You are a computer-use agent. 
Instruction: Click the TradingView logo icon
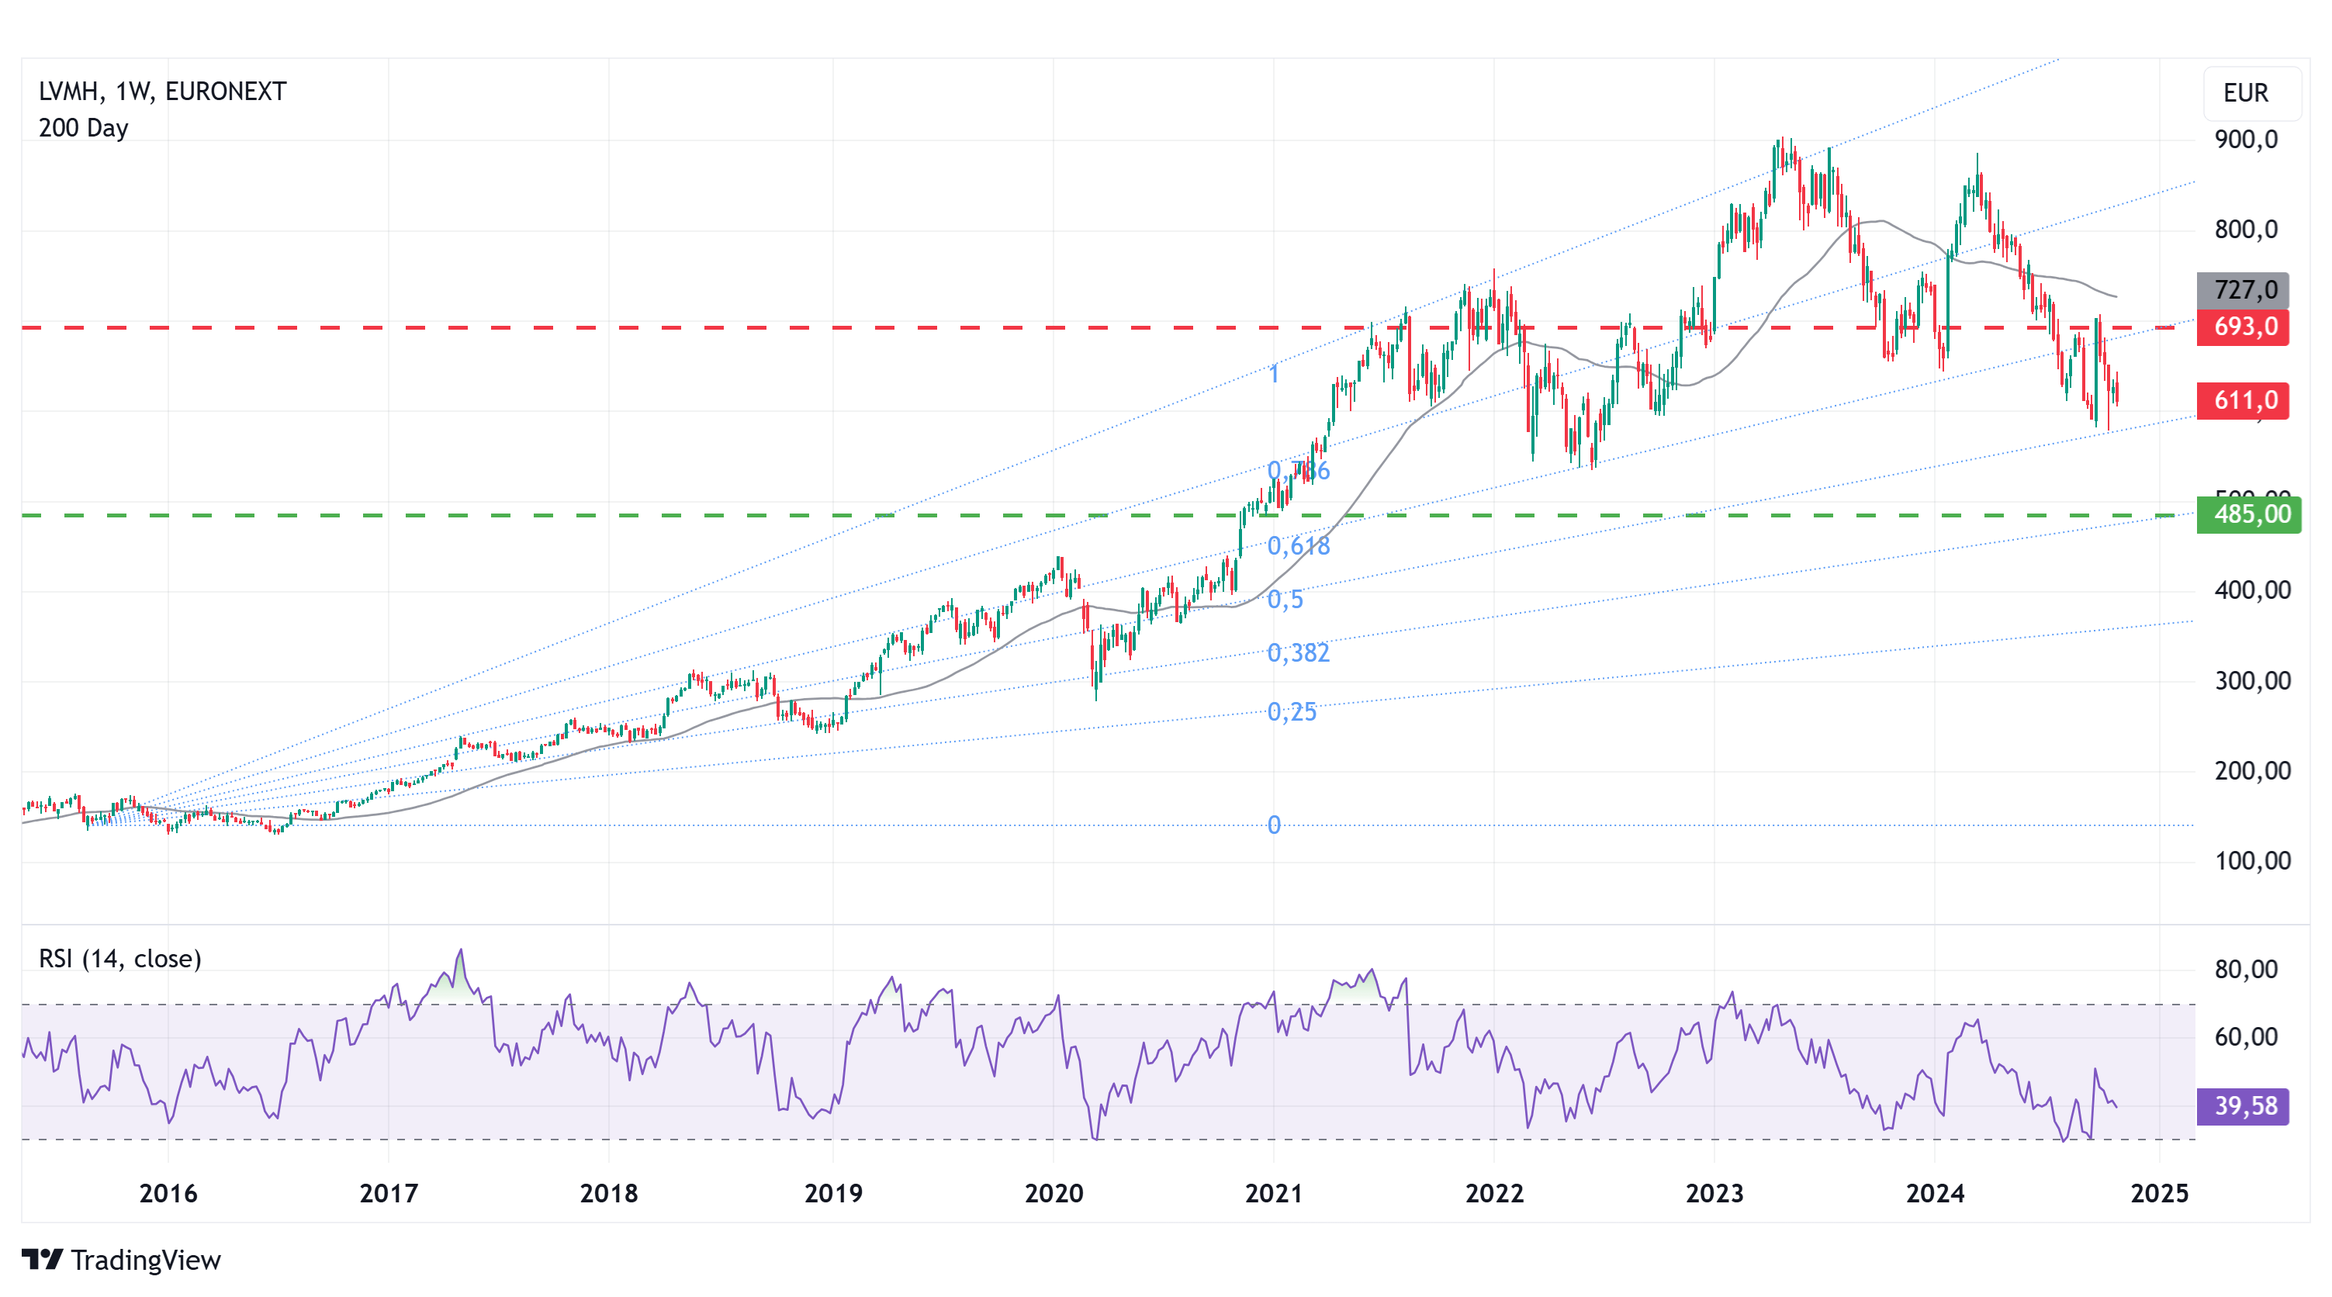(42, 1259)
